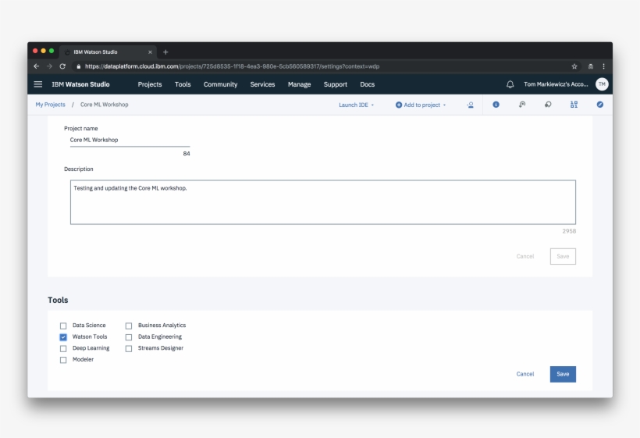This screenshot has height=438, width=640.
Task: Open the TM user avatar
Action: (602, 84)
